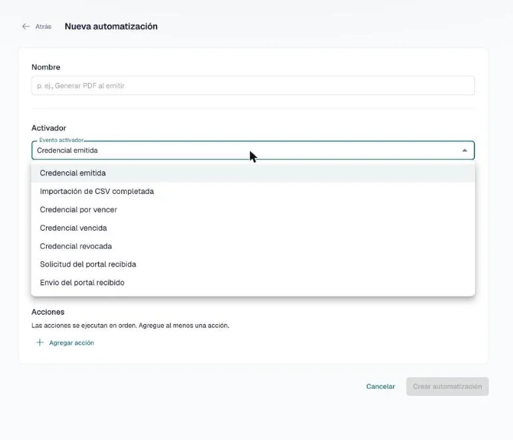513x440 pixels.
Task: Click the Agregar acción link text
Action: point(72,343)
